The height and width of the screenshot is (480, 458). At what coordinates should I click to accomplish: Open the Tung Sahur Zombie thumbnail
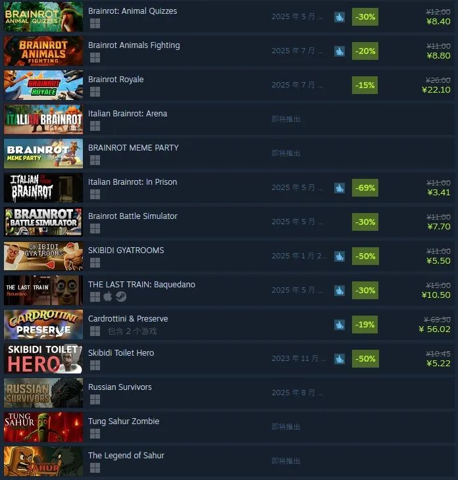coord(43,427)
